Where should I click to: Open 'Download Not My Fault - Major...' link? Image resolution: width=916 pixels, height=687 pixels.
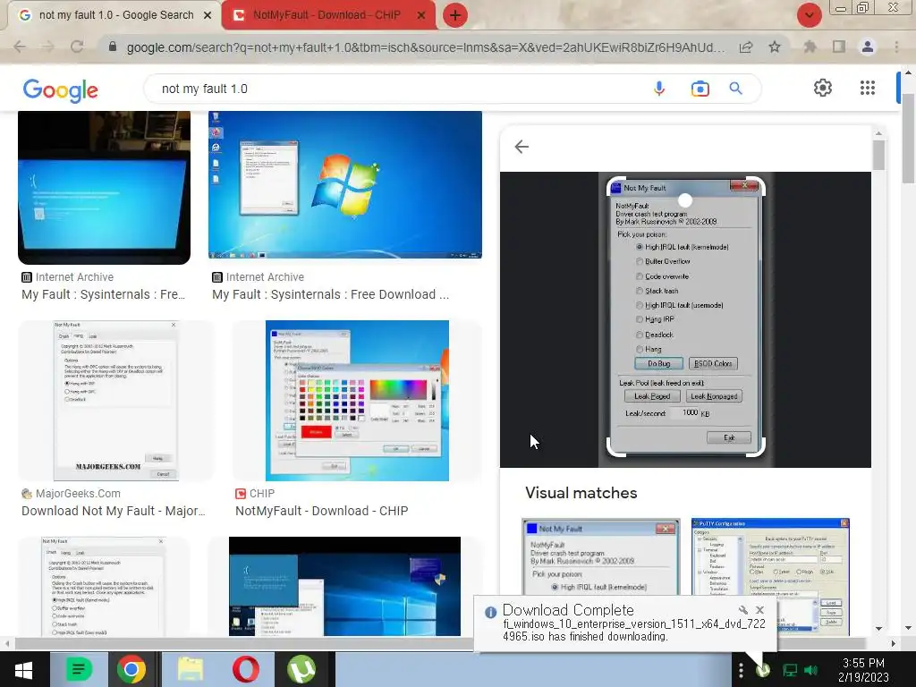pyautogui.click(x=114, y=511)
